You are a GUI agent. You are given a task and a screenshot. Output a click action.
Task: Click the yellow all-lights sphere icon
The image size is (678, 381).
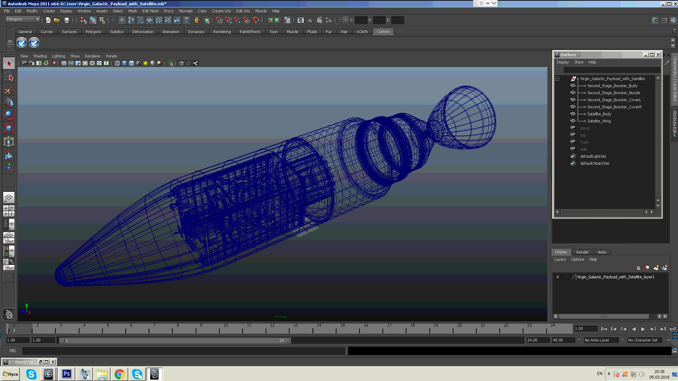point(145,63)
